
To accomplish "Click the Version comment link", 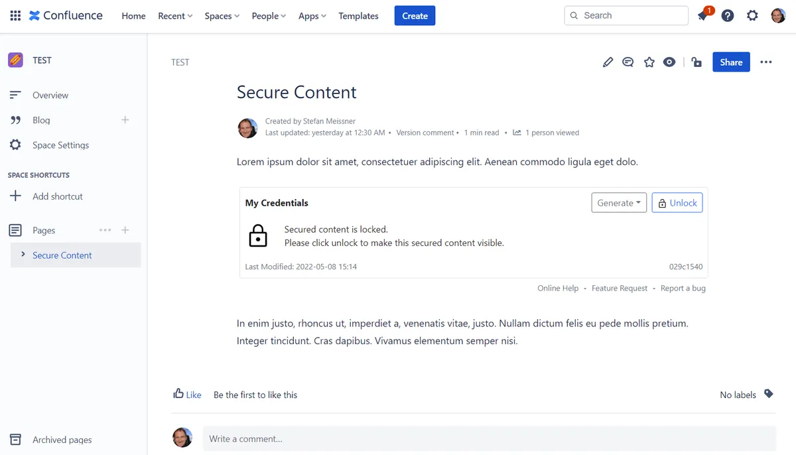I will [425, 133].
